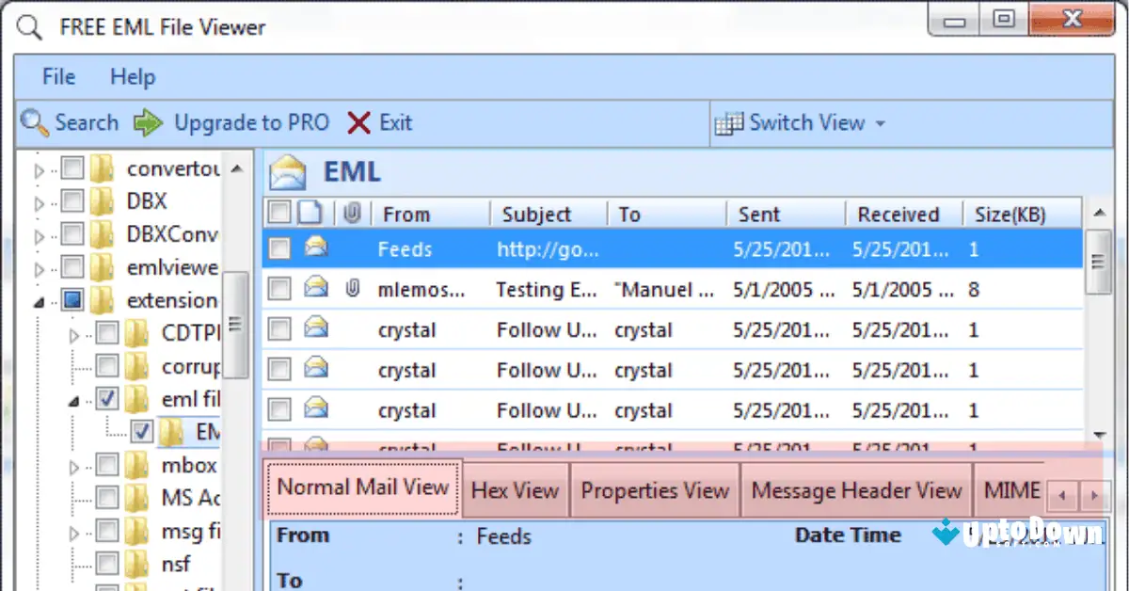The image size is (1129, 591).
Task: Open the Help menu
Action: 132,76
